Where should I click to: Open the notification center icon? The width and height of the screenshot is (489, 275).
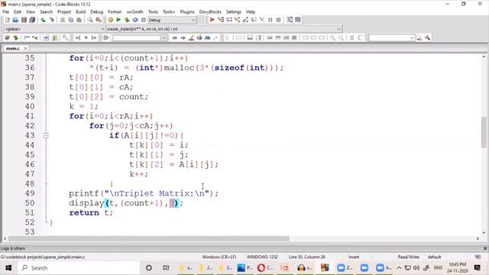(477, 268)
